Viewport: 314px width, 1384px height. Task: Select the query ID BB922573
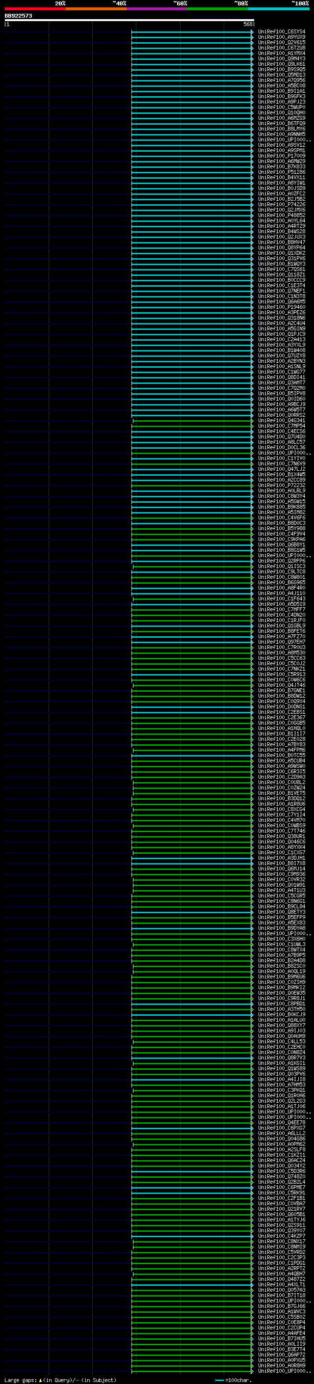[x=18, y=16]
